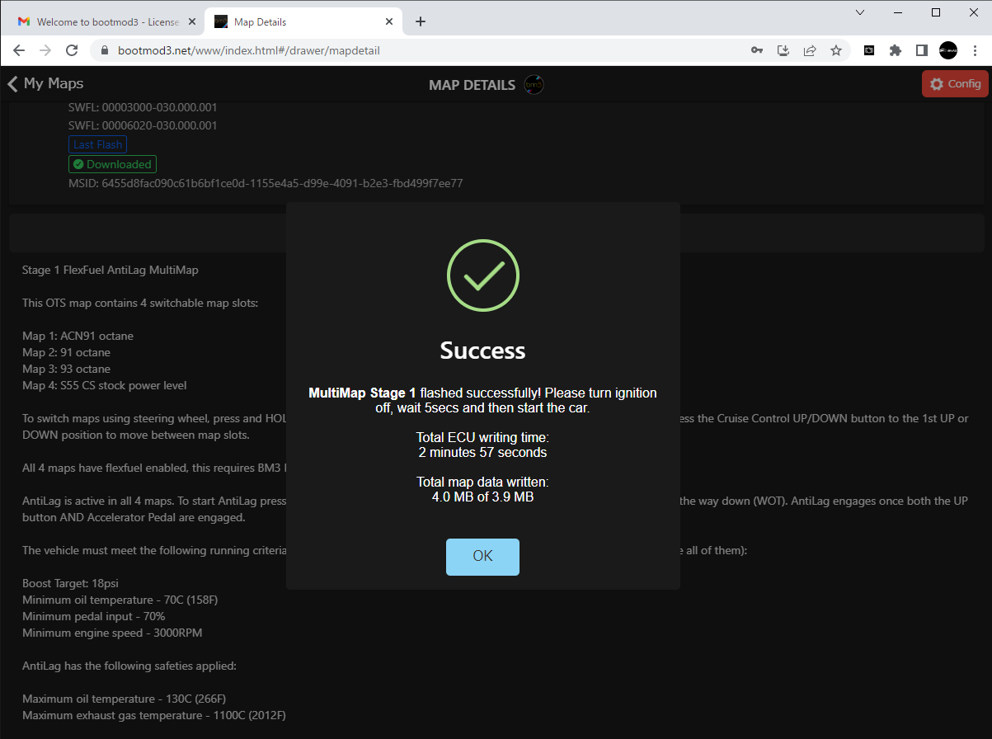
Task: Open the Extensions puzzle menu
Action: [x=896, y=50]
